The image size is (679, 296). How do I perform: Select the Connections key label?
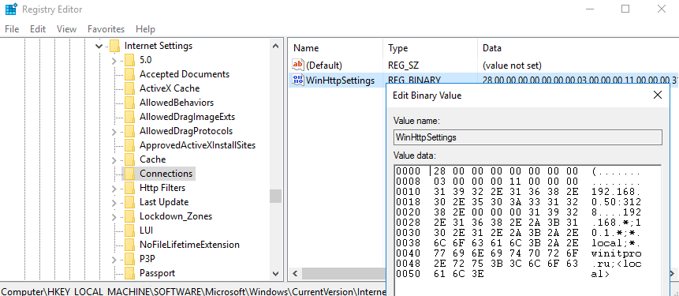(x=166, y=174)
